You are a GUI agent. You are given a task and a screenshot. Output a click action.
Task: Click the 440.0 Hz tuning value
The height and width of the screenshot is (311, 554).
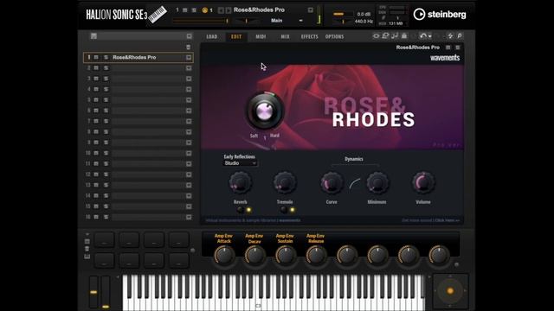pyautogui.click(x=364, y=22)
